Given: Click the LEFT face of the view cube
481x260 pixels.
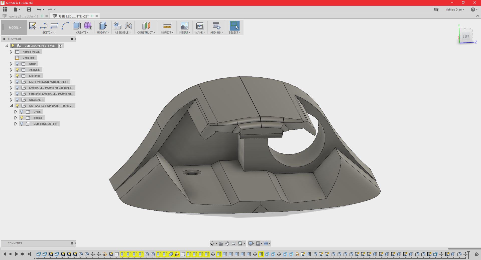Looking at the screenshot, I should click(x=466, y=36).
